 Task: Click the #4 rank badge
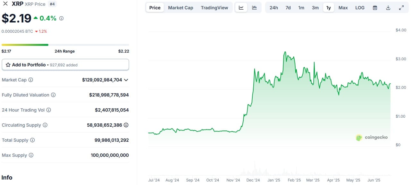52,4
